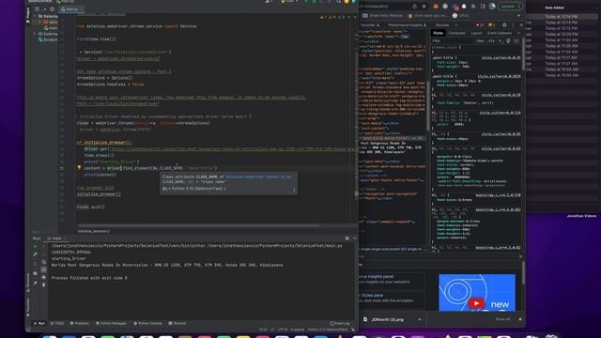Click the pin tab icon in Run panel

pyautogui.click(x=36, y=284)
